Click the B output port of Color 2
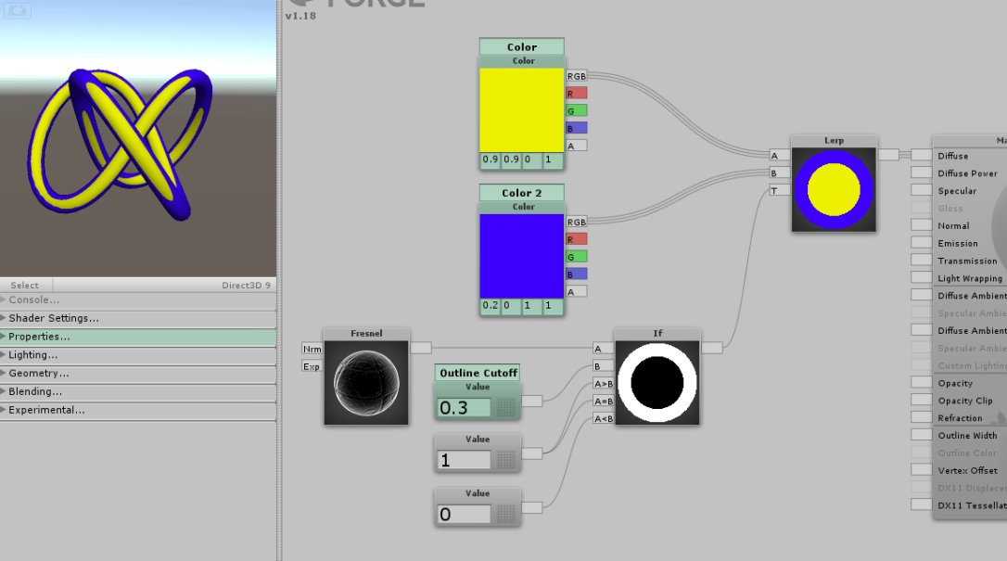 coord(574,274)
